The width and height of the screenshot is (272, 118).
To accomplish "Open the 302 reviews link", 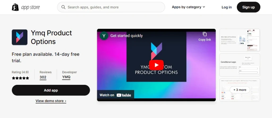I will 43,77.
